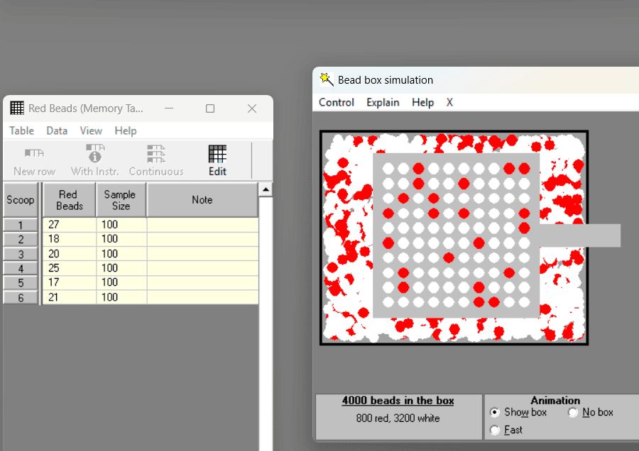639x451 pixels.
Task: Click the Red Beads column header
Action: pyautogui.click(x=70, y=200)
